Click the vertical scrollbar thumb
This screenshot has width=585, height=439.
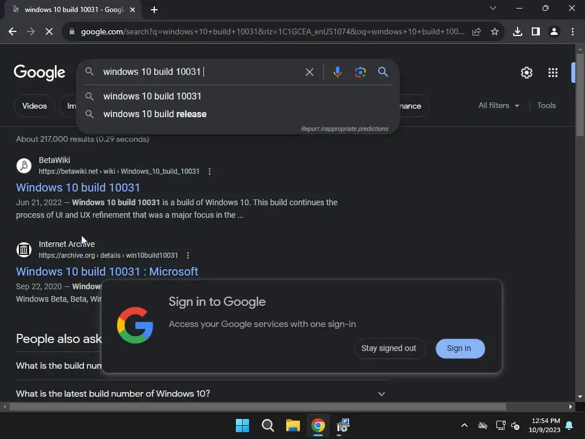point(580,95)
